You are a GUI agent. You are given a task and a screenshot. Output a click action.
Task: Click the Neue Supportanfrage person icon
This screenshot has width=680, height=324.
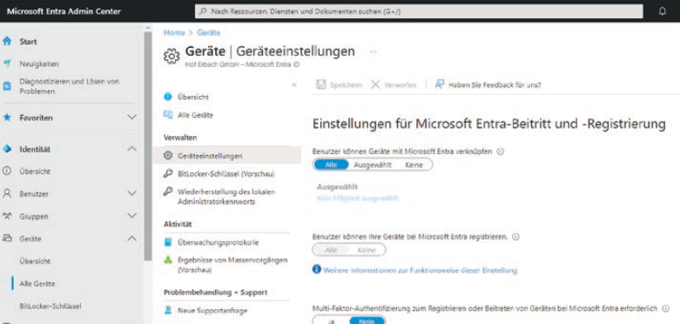168,311
